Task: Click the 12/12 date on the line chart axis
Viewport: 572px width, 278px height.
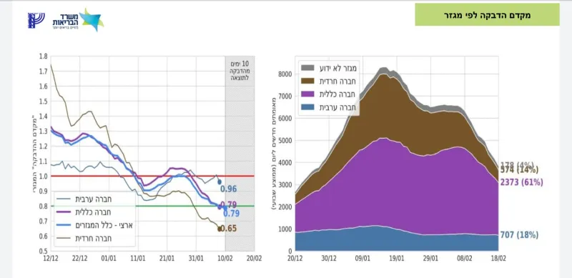Action: [x=51, y=259]
